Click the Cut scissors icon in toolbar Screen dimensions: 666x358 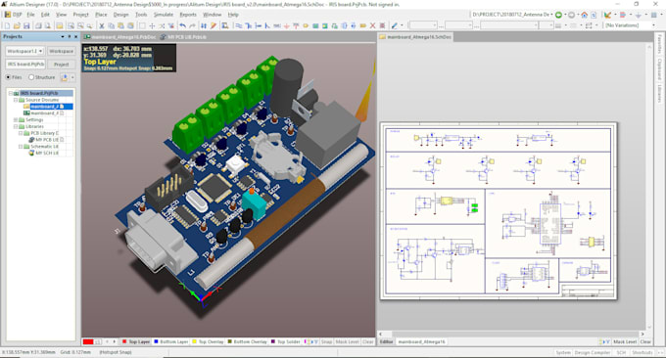[x=102, y=25]
